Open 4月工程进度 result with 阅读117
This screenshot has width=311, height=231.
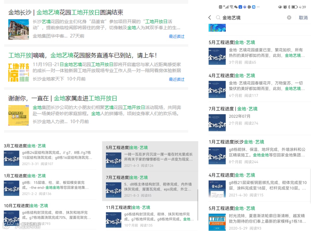[232, 75]
